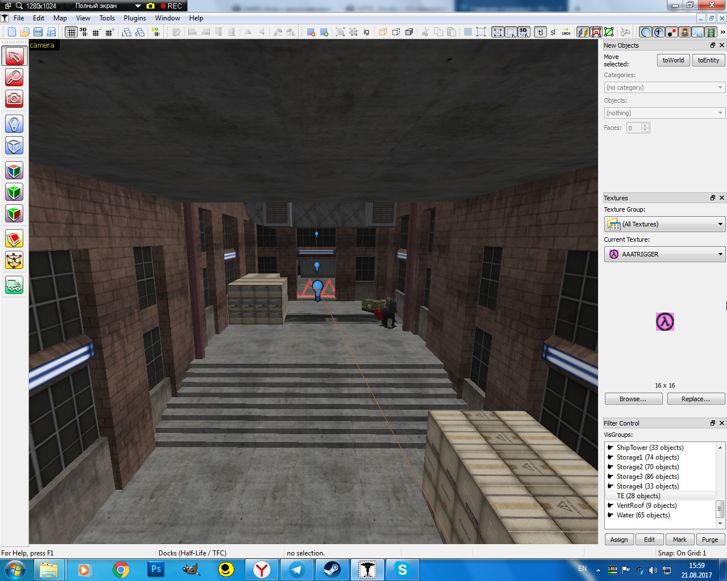Screen dimensions: 727x581
Task: Click the Steam icon in the taskbar
Action: coord(332,569)
